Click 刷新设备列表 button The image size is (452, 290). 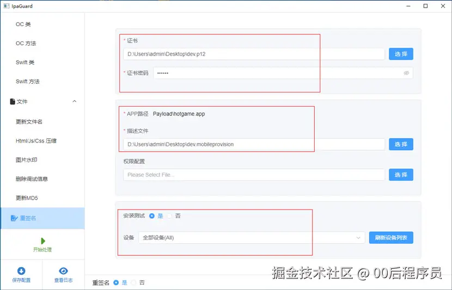tap(391, 238)
